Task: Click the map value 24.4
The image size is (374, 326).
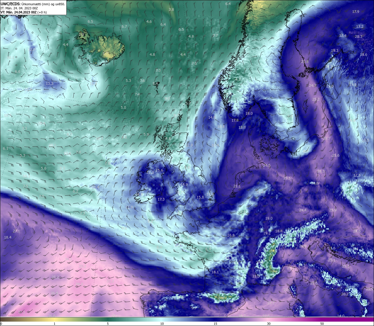Action: [303, 210]
